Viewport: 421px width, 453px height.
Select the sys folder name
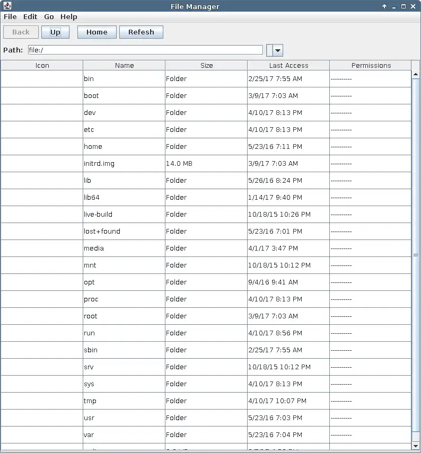click(89, 384)
